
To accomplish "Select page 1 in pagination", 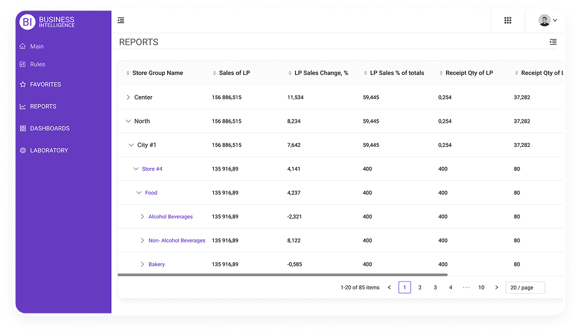I will coord(405,287).
